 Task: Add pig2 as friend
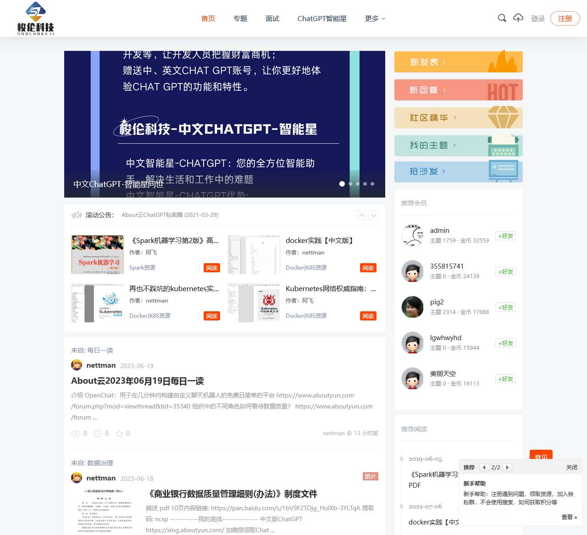click(x=506, y=308)
